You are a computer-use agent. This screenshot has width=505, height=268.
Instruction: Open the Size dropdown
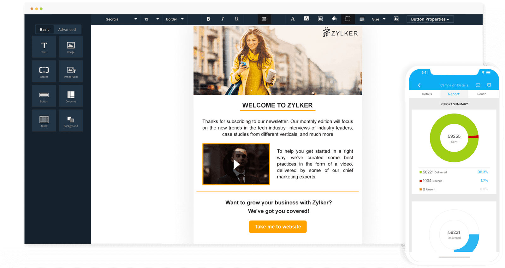[x=379, y=19]
